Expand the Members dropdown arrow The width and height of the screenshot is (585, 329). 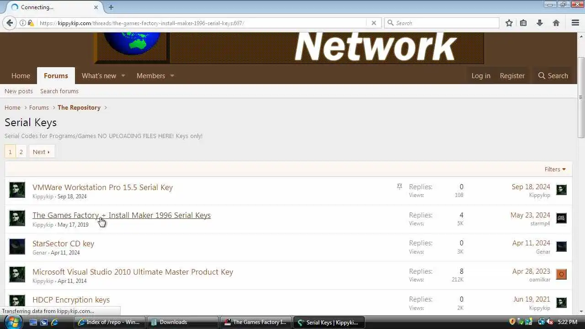click(172, 76)
